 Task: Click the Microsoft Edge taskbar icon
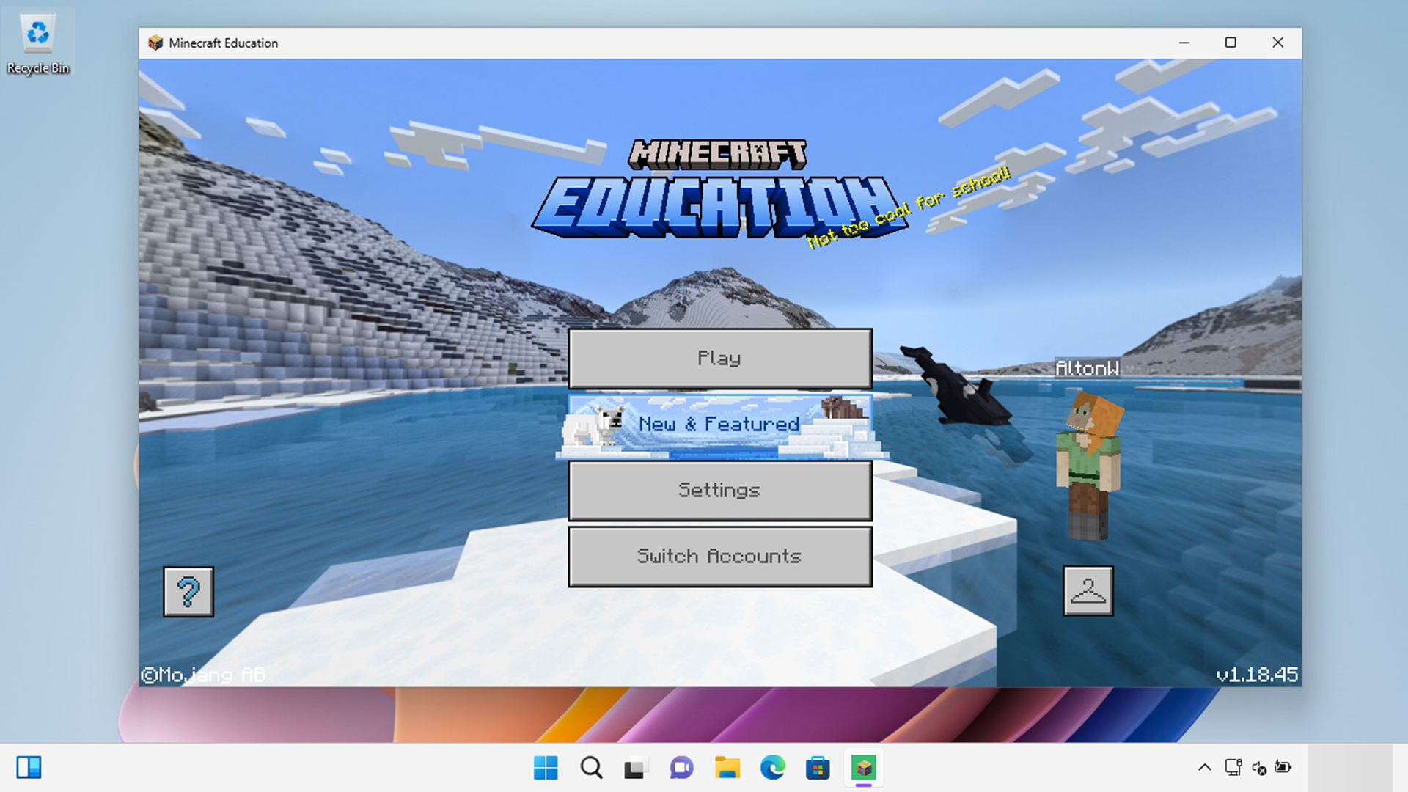click(x=773, y=767)
